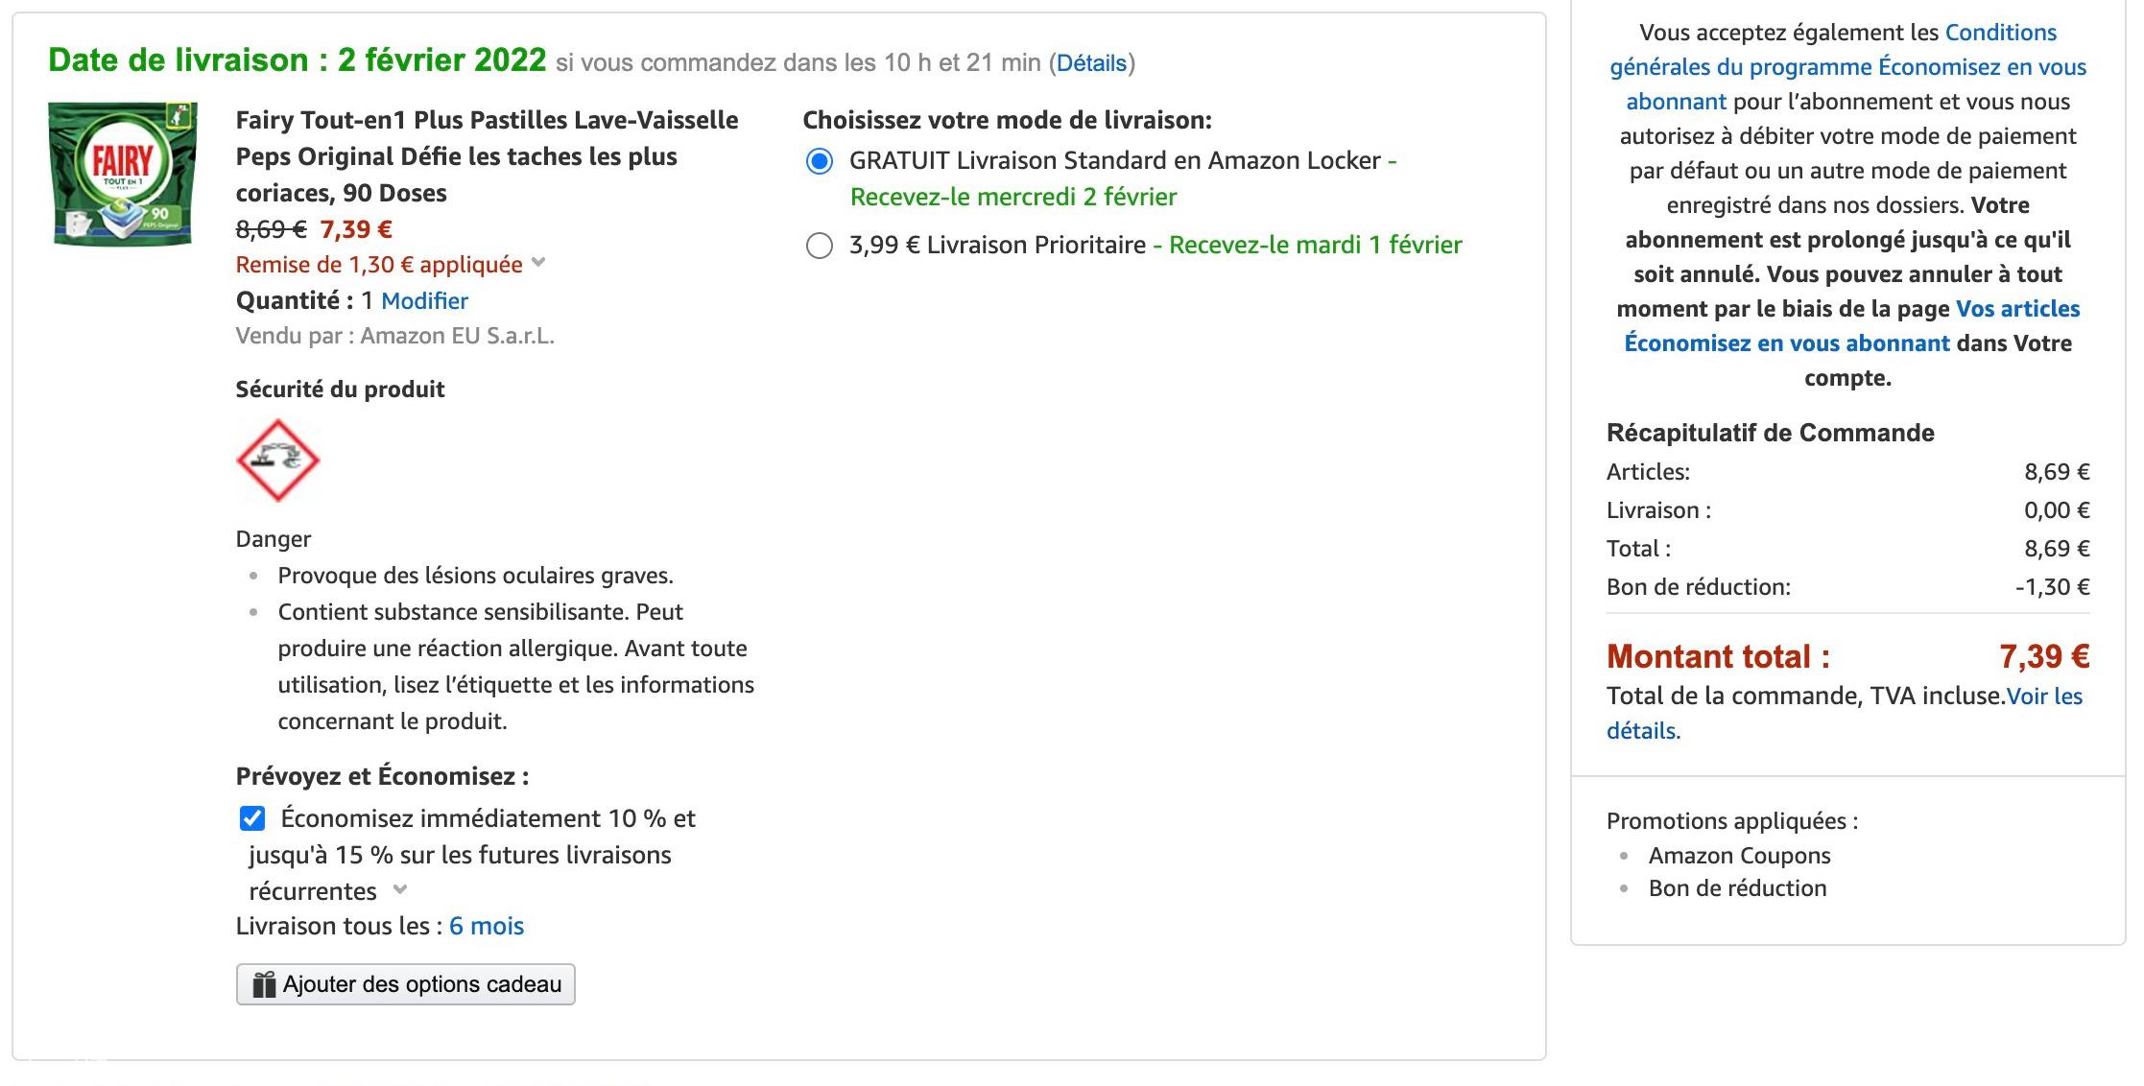Click the Fairy Tout-en1 Plus product title
This screenshot has width=2144, height=1086.
tap(487, 156)
